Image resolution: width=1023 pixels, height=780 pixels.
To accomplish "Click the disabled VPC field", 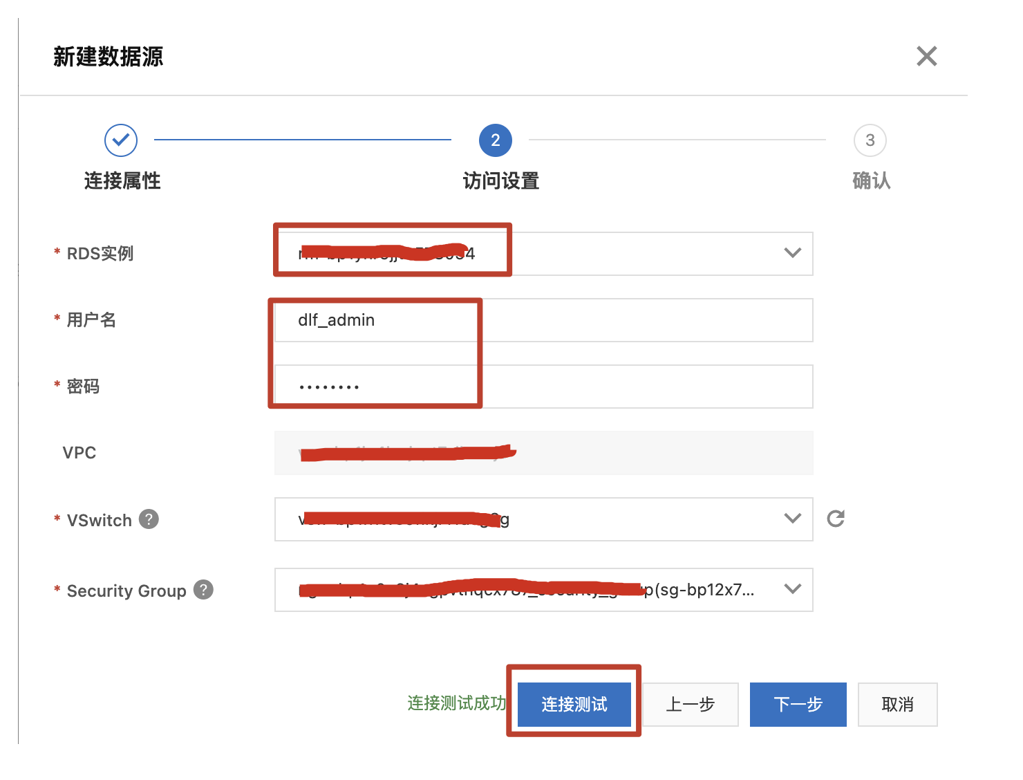I will [x=543, y=453].
